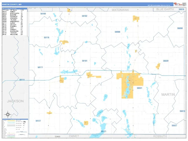The width and height of the screenshot is (188, 141).
Task: Click the 56176 ZIP label on the map
Action: 46,38
